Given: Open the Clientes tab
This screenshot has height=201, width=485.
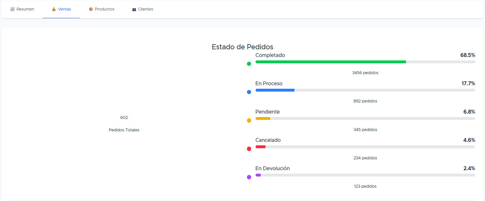Looking at the screenshot, I should [142, 9].
